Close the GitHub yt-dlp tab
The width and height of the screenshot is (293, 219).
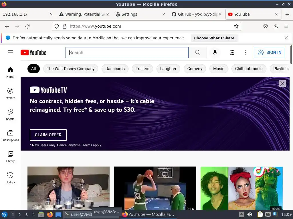(x=220, y=14)
